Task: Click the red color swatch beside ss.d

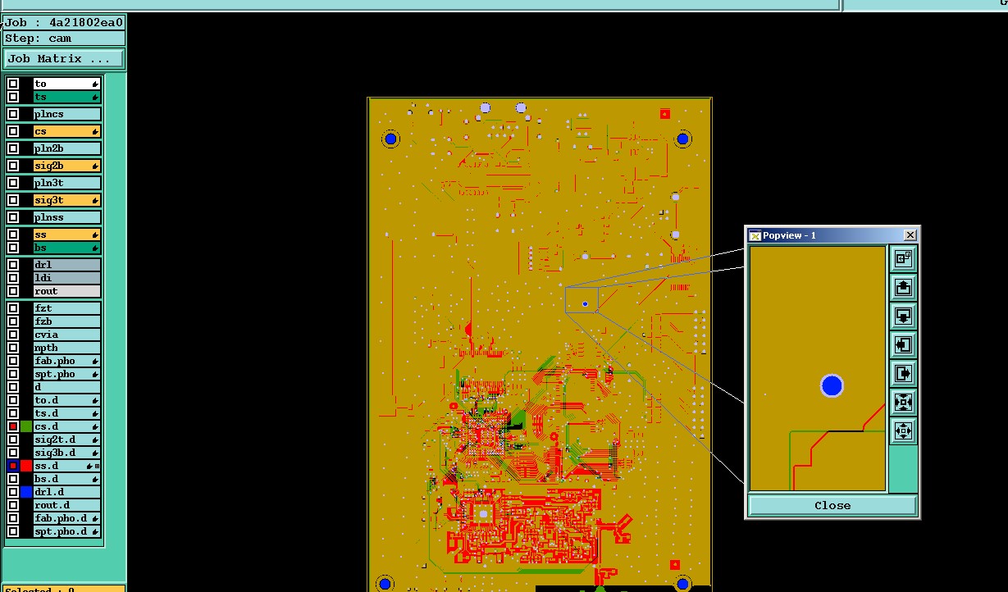Action: click(26, 466)
